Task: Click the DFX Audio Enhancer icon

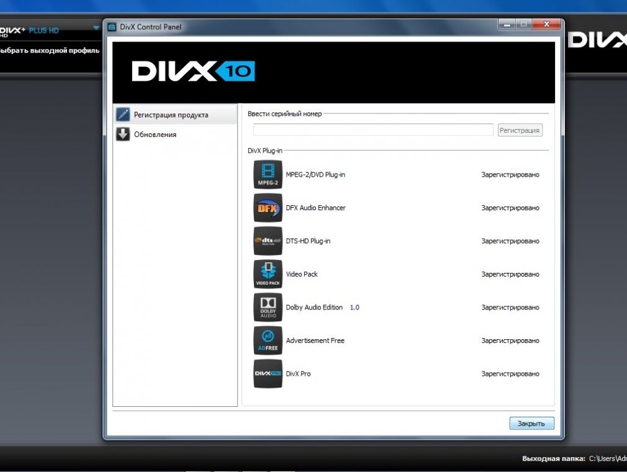Action: tap(268, 208)
